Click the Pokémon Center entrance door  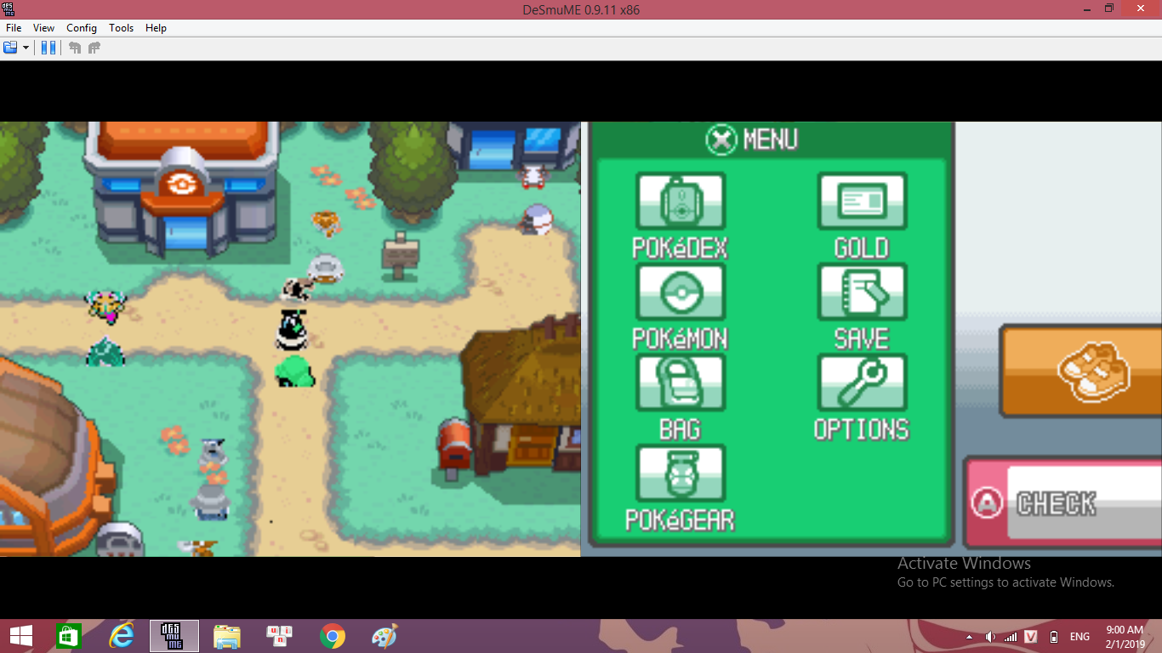(x=185, y=233)
